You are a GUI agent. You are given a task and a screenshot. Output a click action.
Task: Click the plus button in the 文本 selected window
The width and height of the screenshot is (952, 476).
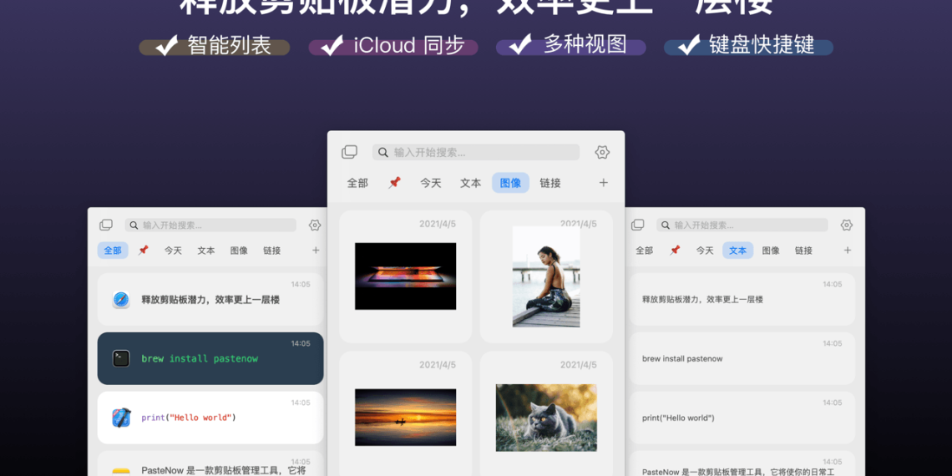coord(847,251)
